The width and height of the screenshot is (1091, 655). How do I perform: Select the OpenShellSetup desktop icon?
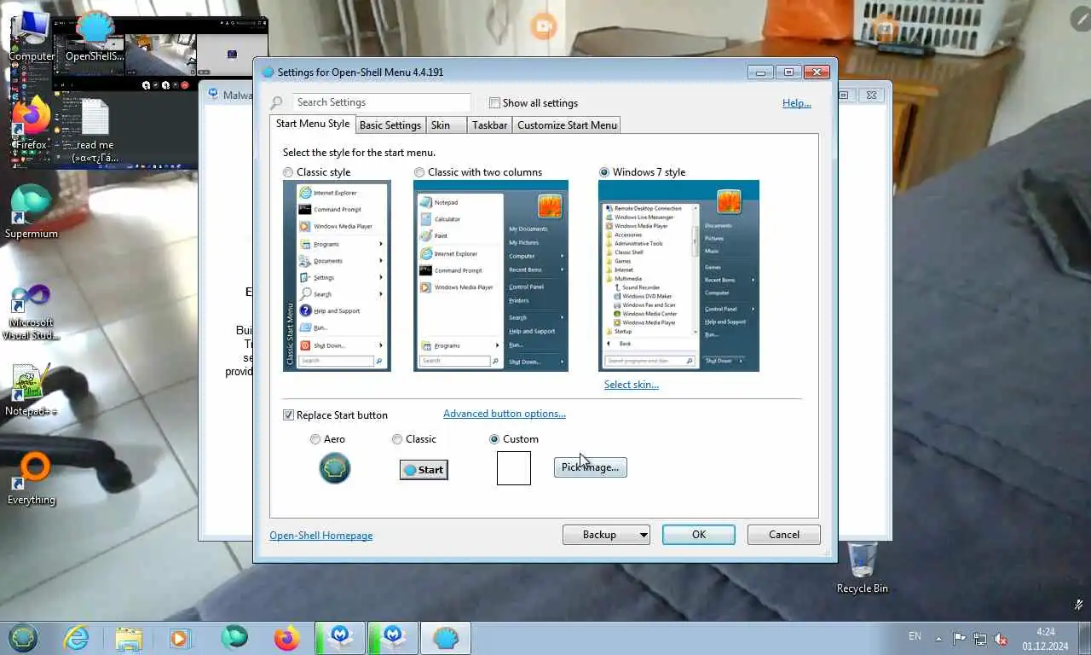[x=94, y=36]
